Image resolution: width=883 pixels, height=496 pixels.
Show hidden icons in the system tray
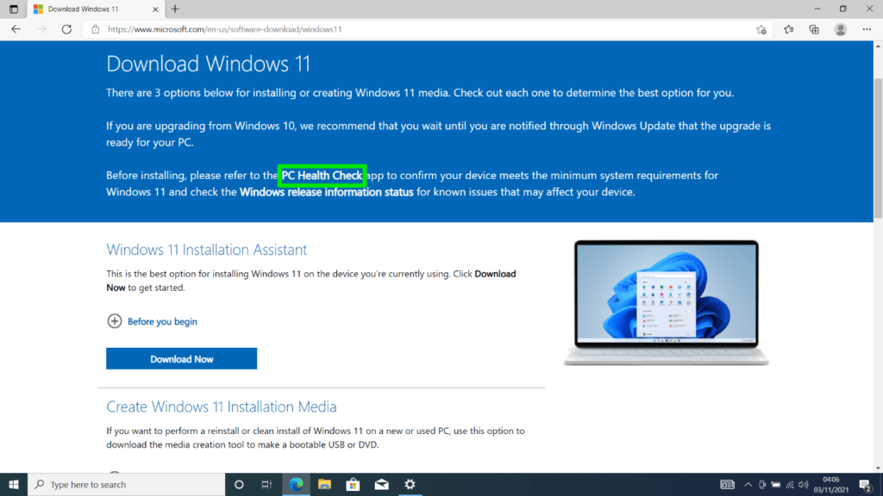(x=748, y=484)
